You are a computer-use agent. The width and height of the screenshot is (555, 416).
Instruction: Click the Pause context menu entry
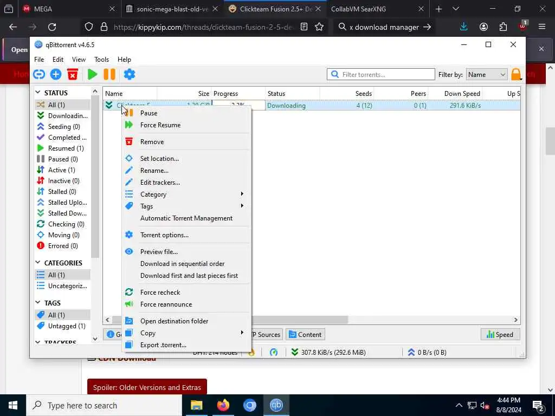pos(186,113)
